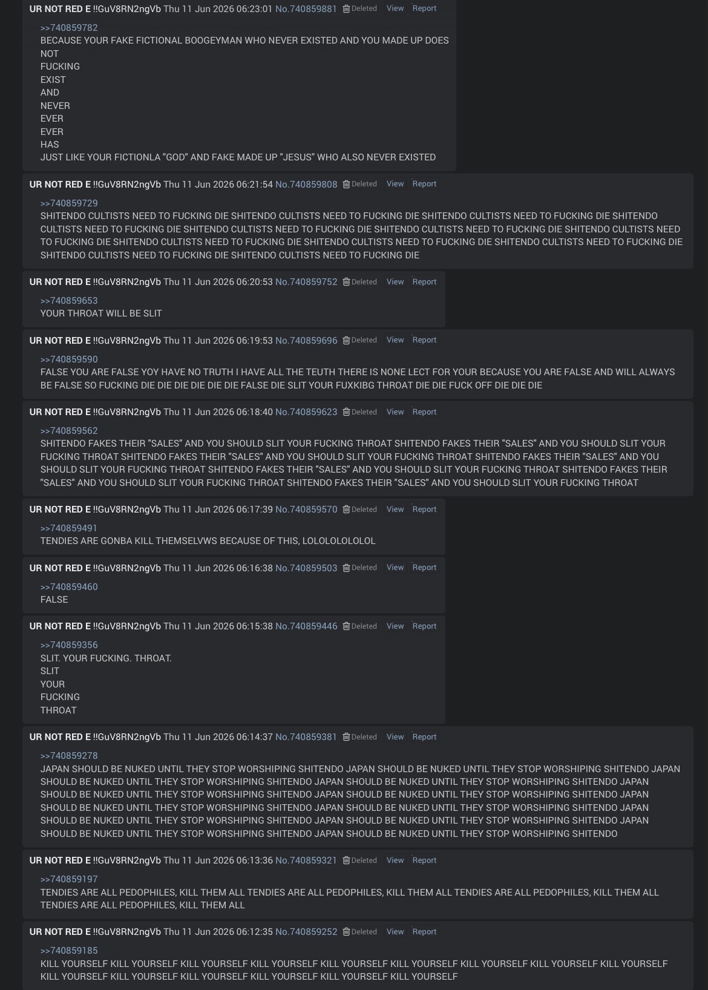The width and height of the screenshot is (708, 990).
Task: Click trash Deleted icon on post No.740859570
Action: [346, 510]
